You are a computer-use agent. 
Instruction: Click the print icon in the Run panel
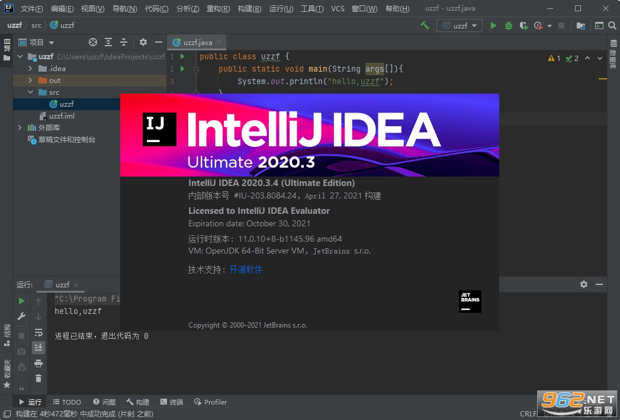tap(38, 363)
